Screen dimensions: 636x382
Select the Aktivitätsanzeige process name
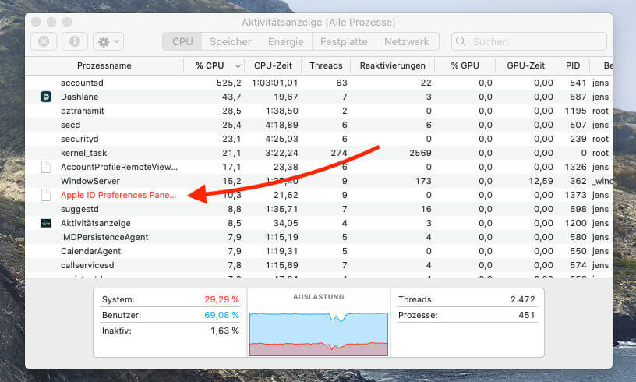coord(96,223)
